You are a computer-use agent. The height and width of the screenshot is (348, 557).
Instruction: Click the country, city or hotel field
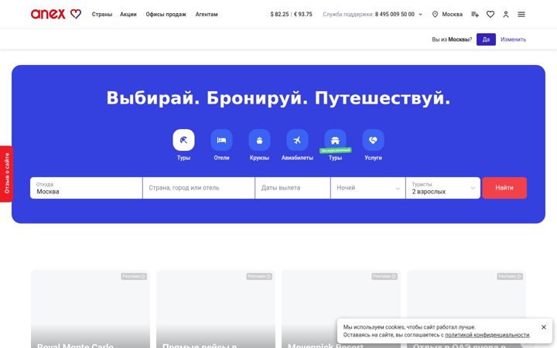point(199,188)
